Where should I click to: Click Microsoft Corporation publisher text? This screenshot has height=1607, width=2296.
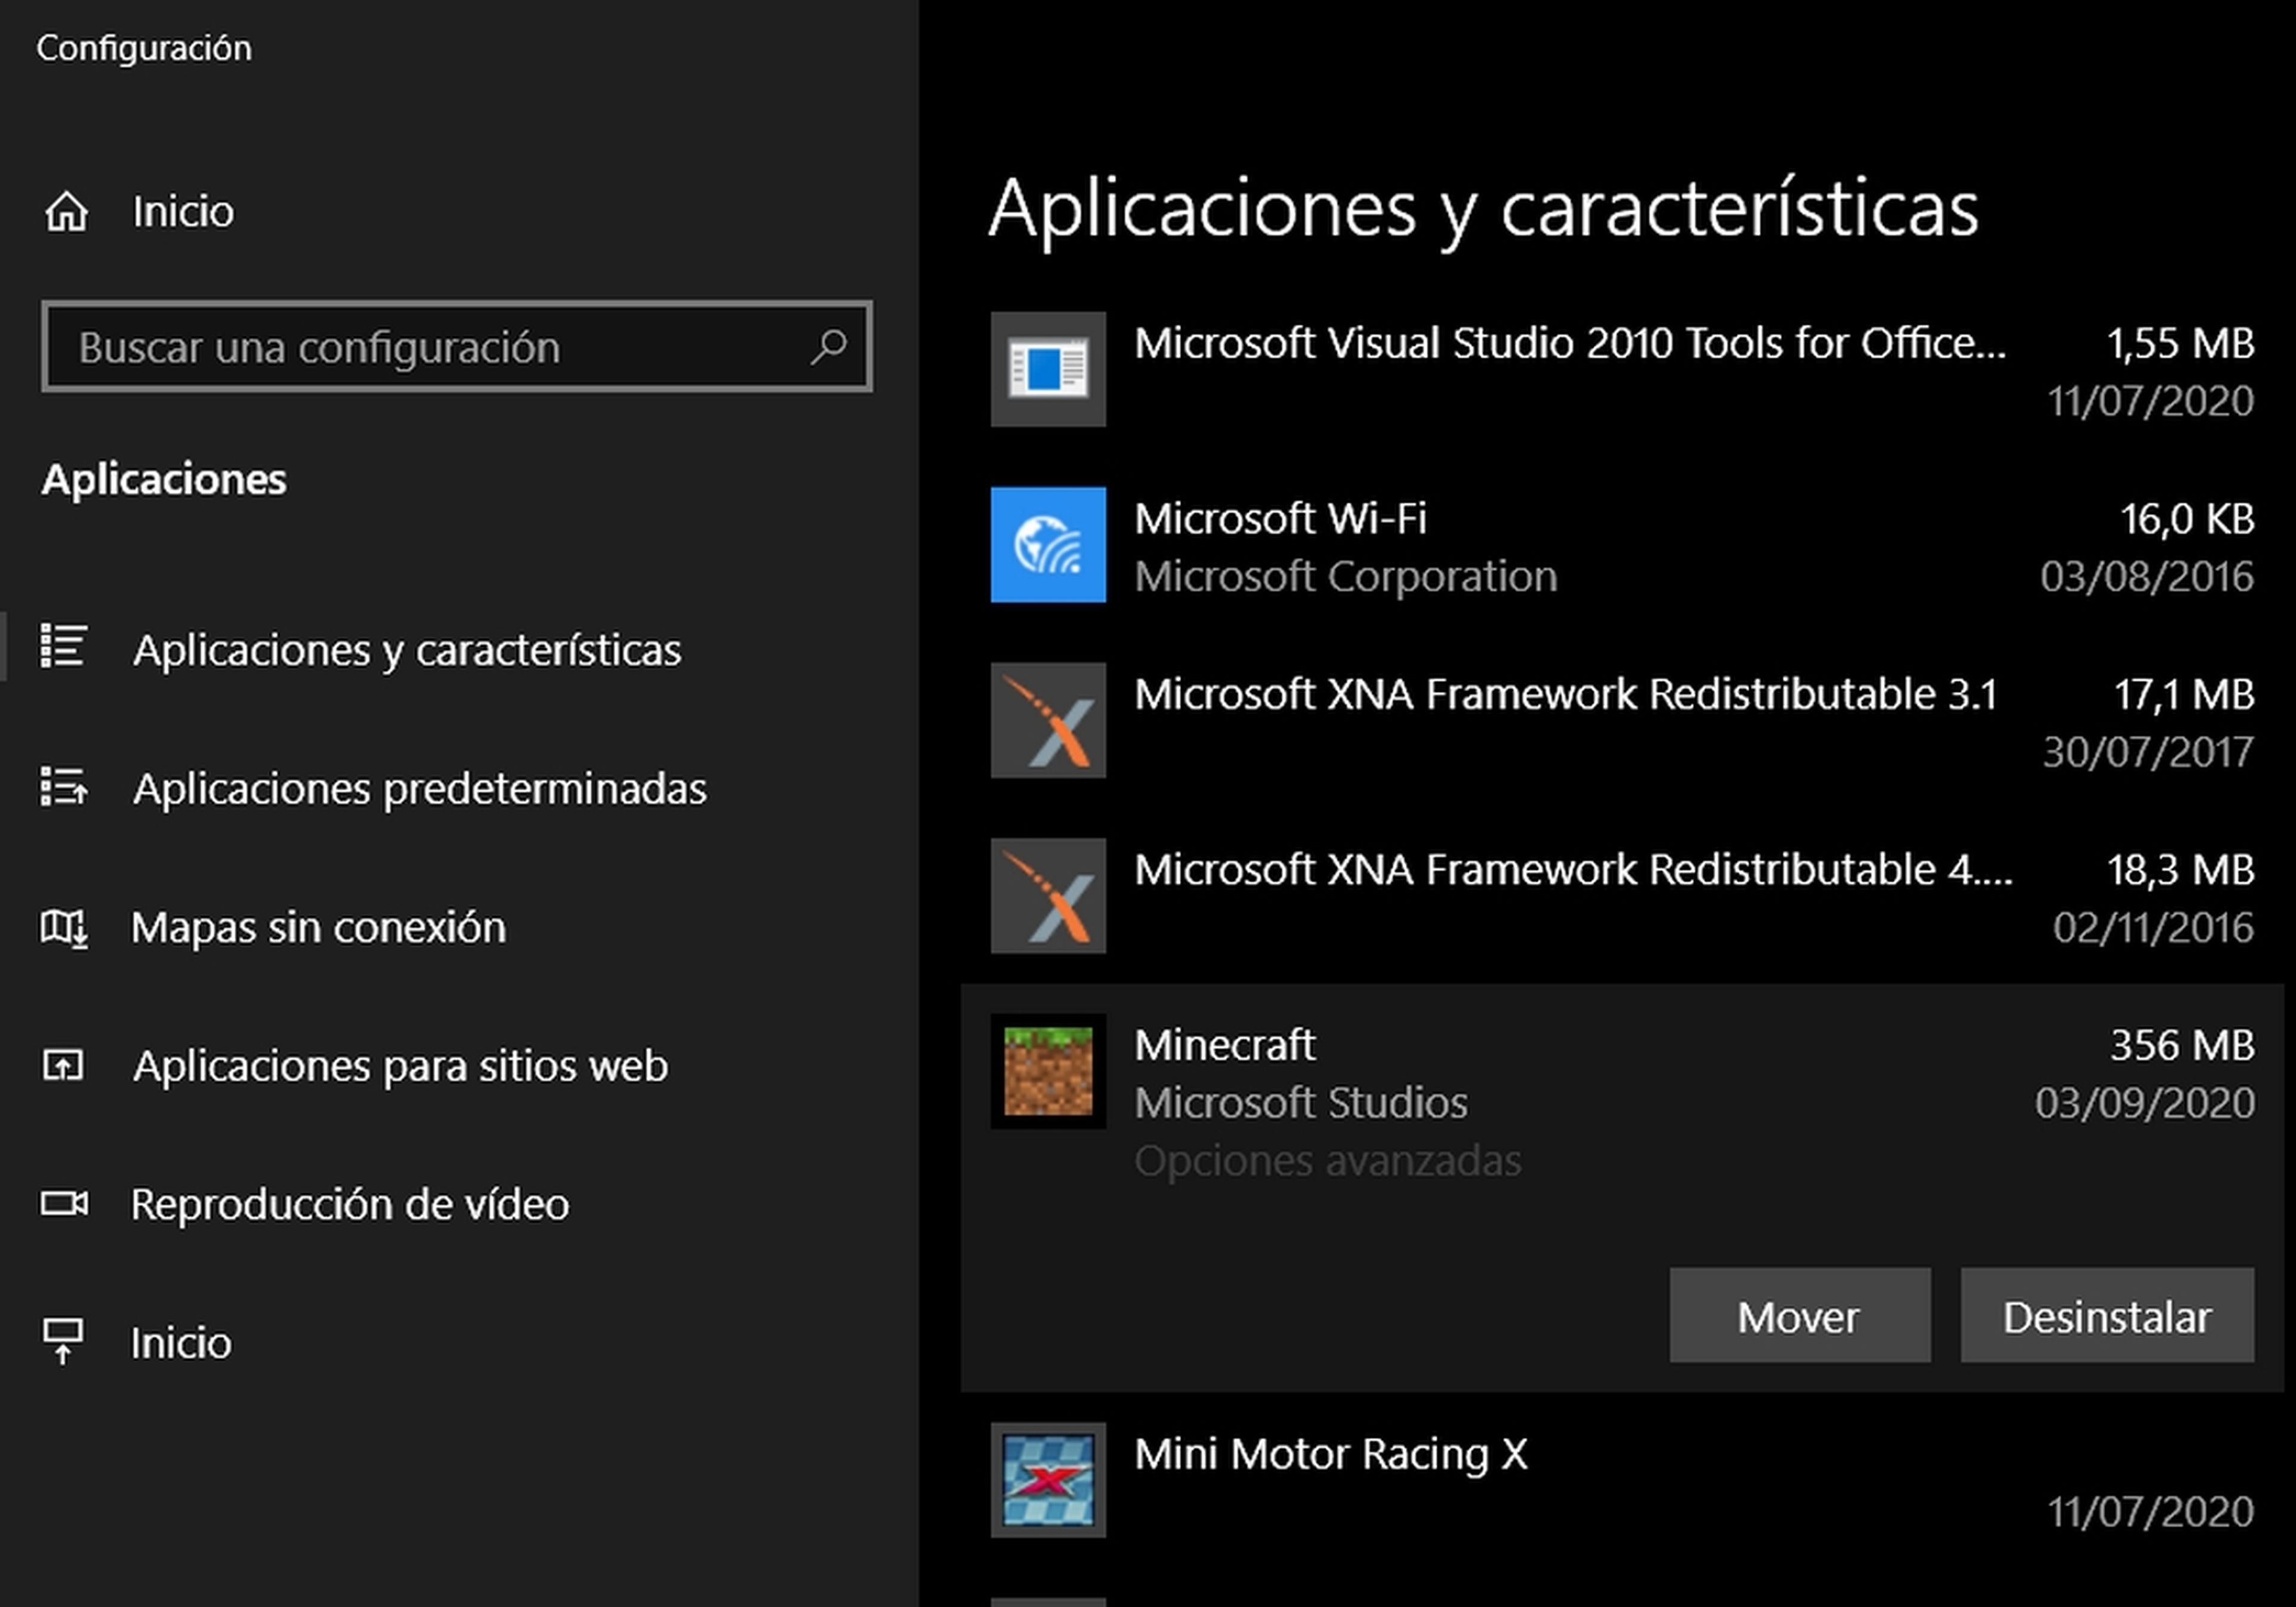click(x=1346, y=576)
